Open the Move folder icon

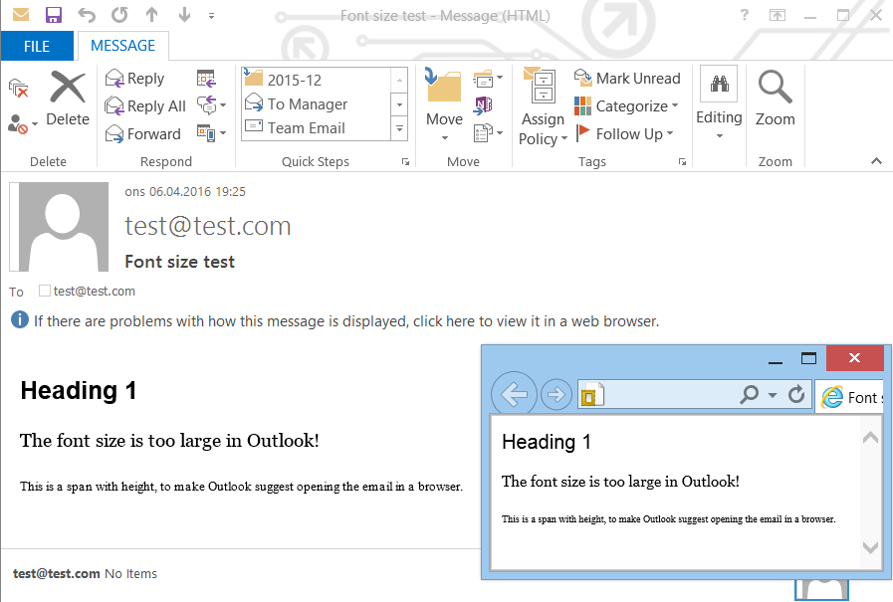coord(444,90)
